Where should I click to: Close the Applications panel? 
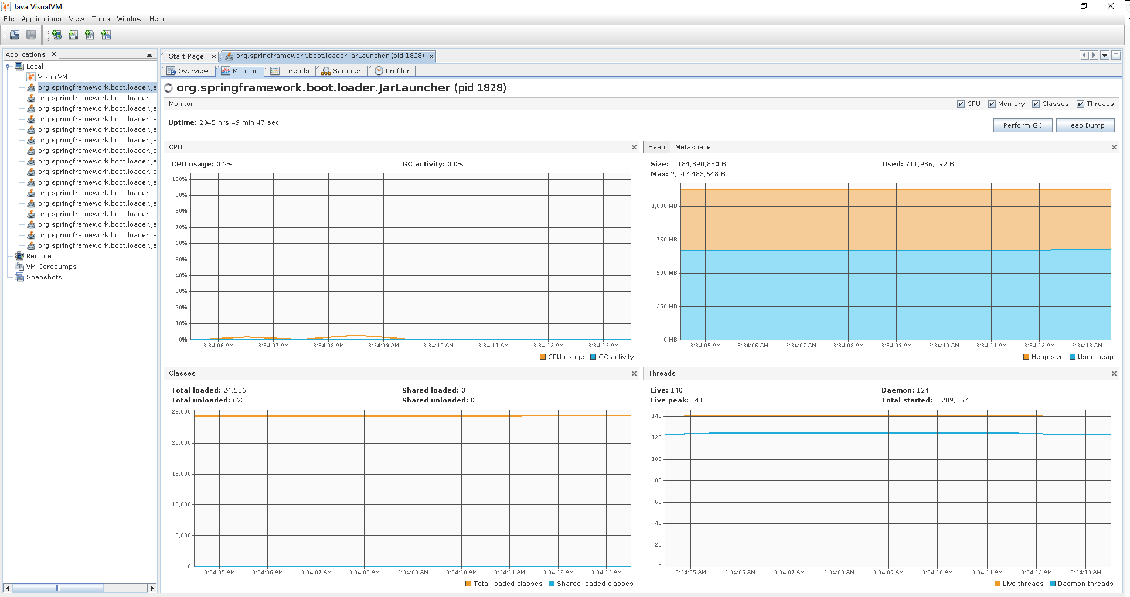[x=54, y=54]
